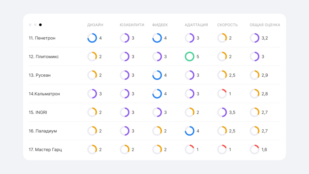This screenshot has height=174, width=309.
Task: Click the active black pagination dot
Action: (40, 25)
